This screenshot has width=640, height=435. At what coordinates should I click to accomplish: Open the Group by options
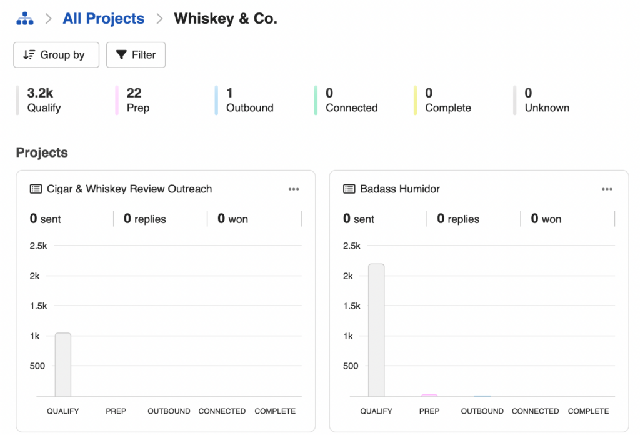point(56,55)
